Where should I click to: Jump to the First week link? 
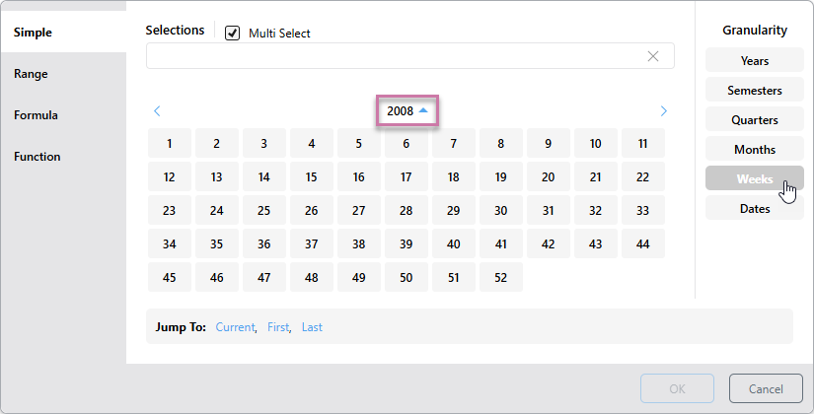[x=278, y=327]
